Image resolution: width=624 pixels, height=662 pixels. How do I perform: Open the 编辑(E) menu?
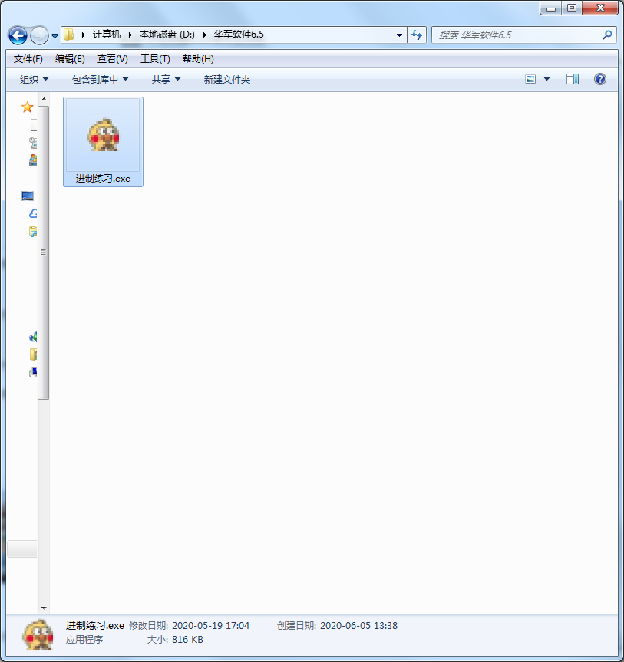[70, 59]
